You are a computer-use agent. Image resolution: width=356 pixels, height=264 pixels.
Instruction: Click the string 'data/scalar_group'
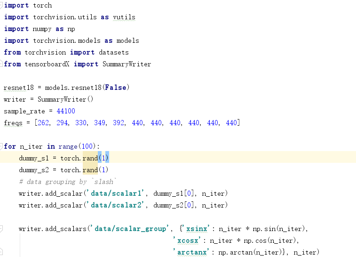[130, 229]
